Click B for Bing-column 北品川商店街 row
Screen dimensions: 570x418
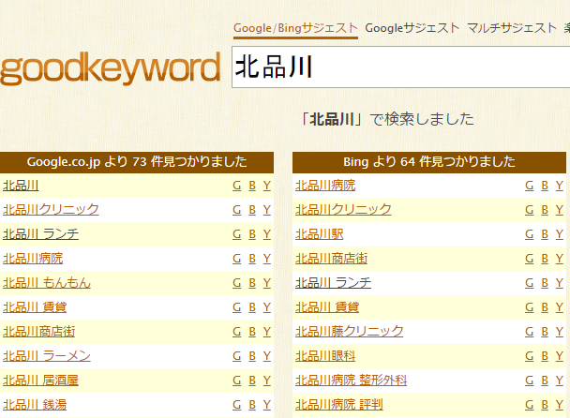(545, 259)
